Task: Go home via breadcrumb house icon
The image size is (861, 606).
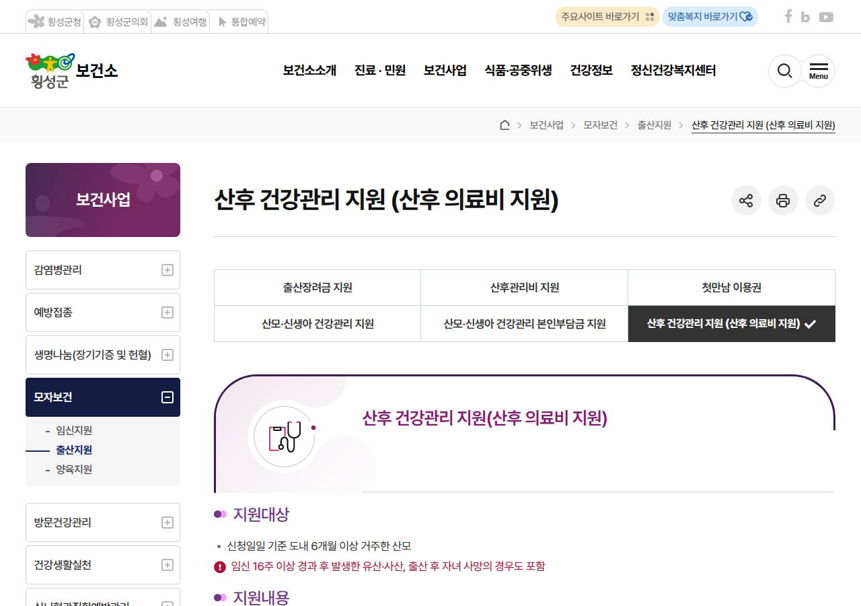Action: [x=504, y=125]
